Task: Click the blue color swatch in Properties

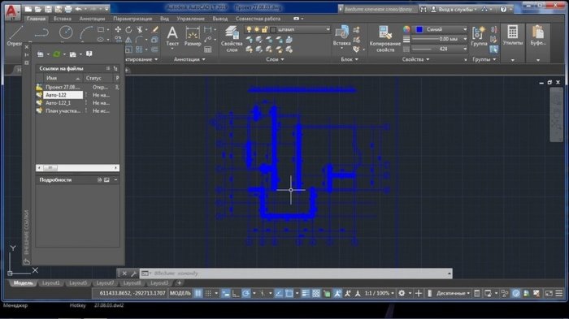Action: 419,29
